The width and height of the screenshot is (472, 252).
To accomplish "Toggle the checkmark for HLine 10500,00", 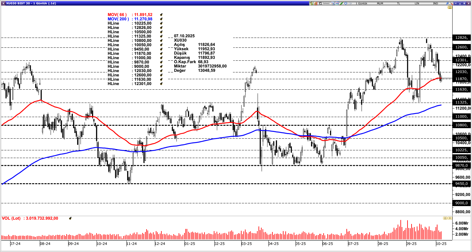I will pyautogui.click(x=161, y=32).
